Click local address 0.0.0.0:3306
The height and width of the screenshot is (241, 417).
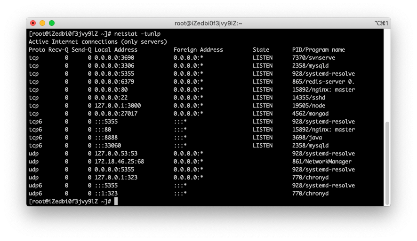pos(114,66)
